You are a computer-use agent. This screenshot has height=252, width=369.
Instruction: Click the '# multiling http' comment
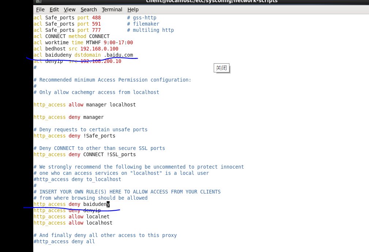151,30
